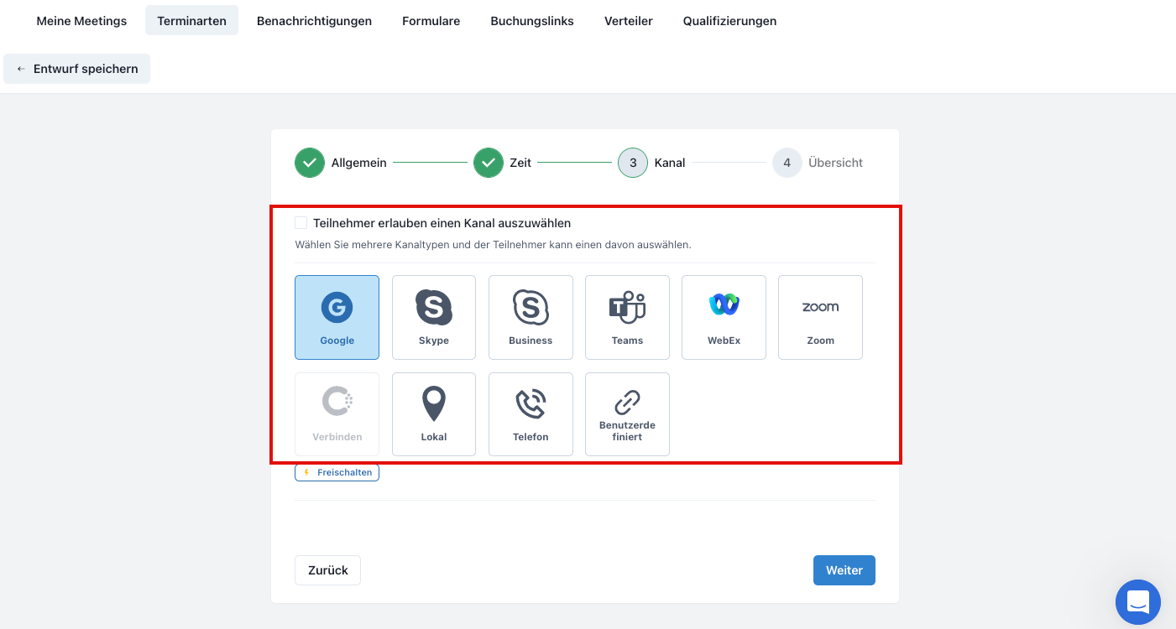
Task: Click Entwurf speichern back button
Action: click(77, 69)
